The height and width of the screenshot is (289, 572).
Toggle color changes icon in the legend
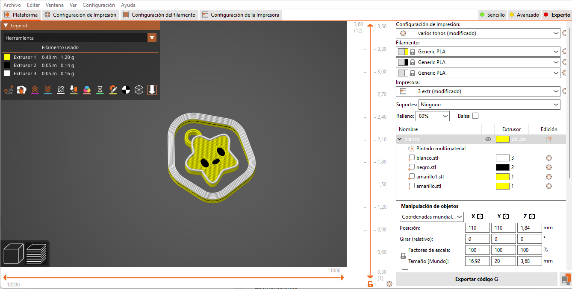[87, 90]
